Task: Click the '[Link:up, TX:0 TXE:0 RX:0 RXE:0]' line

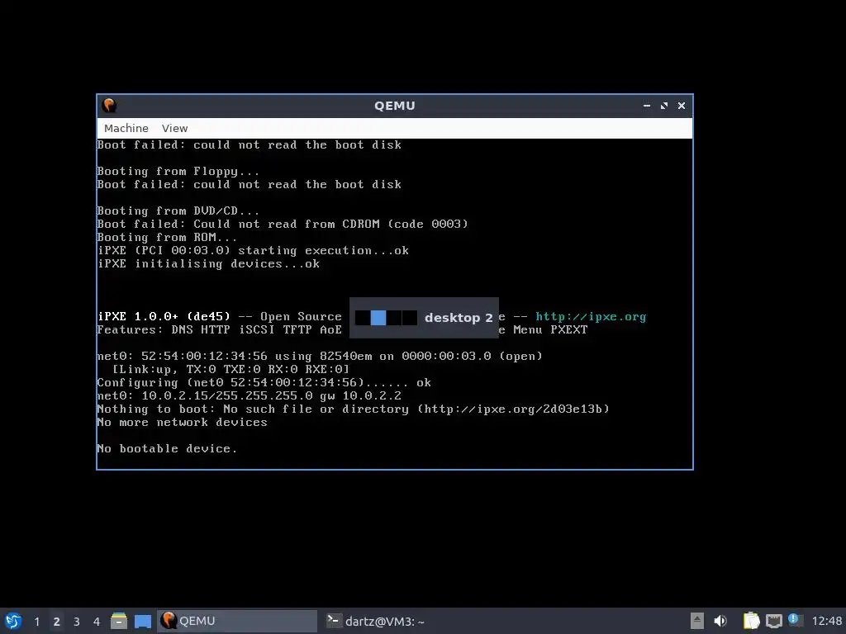Action: [x=231, y=369]
